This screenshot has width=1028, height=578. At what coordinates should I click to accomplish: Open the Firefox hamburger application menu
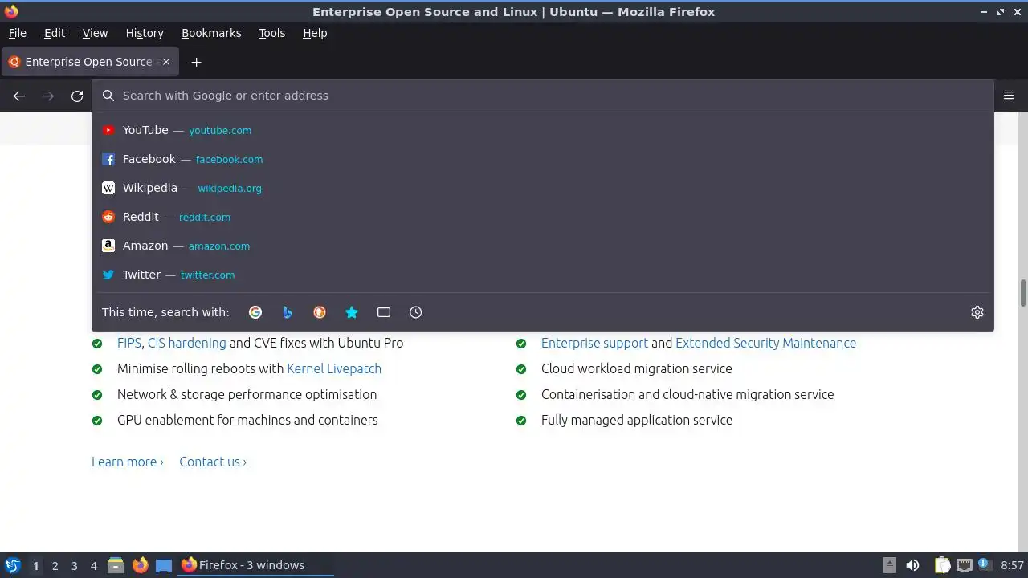1009,96
